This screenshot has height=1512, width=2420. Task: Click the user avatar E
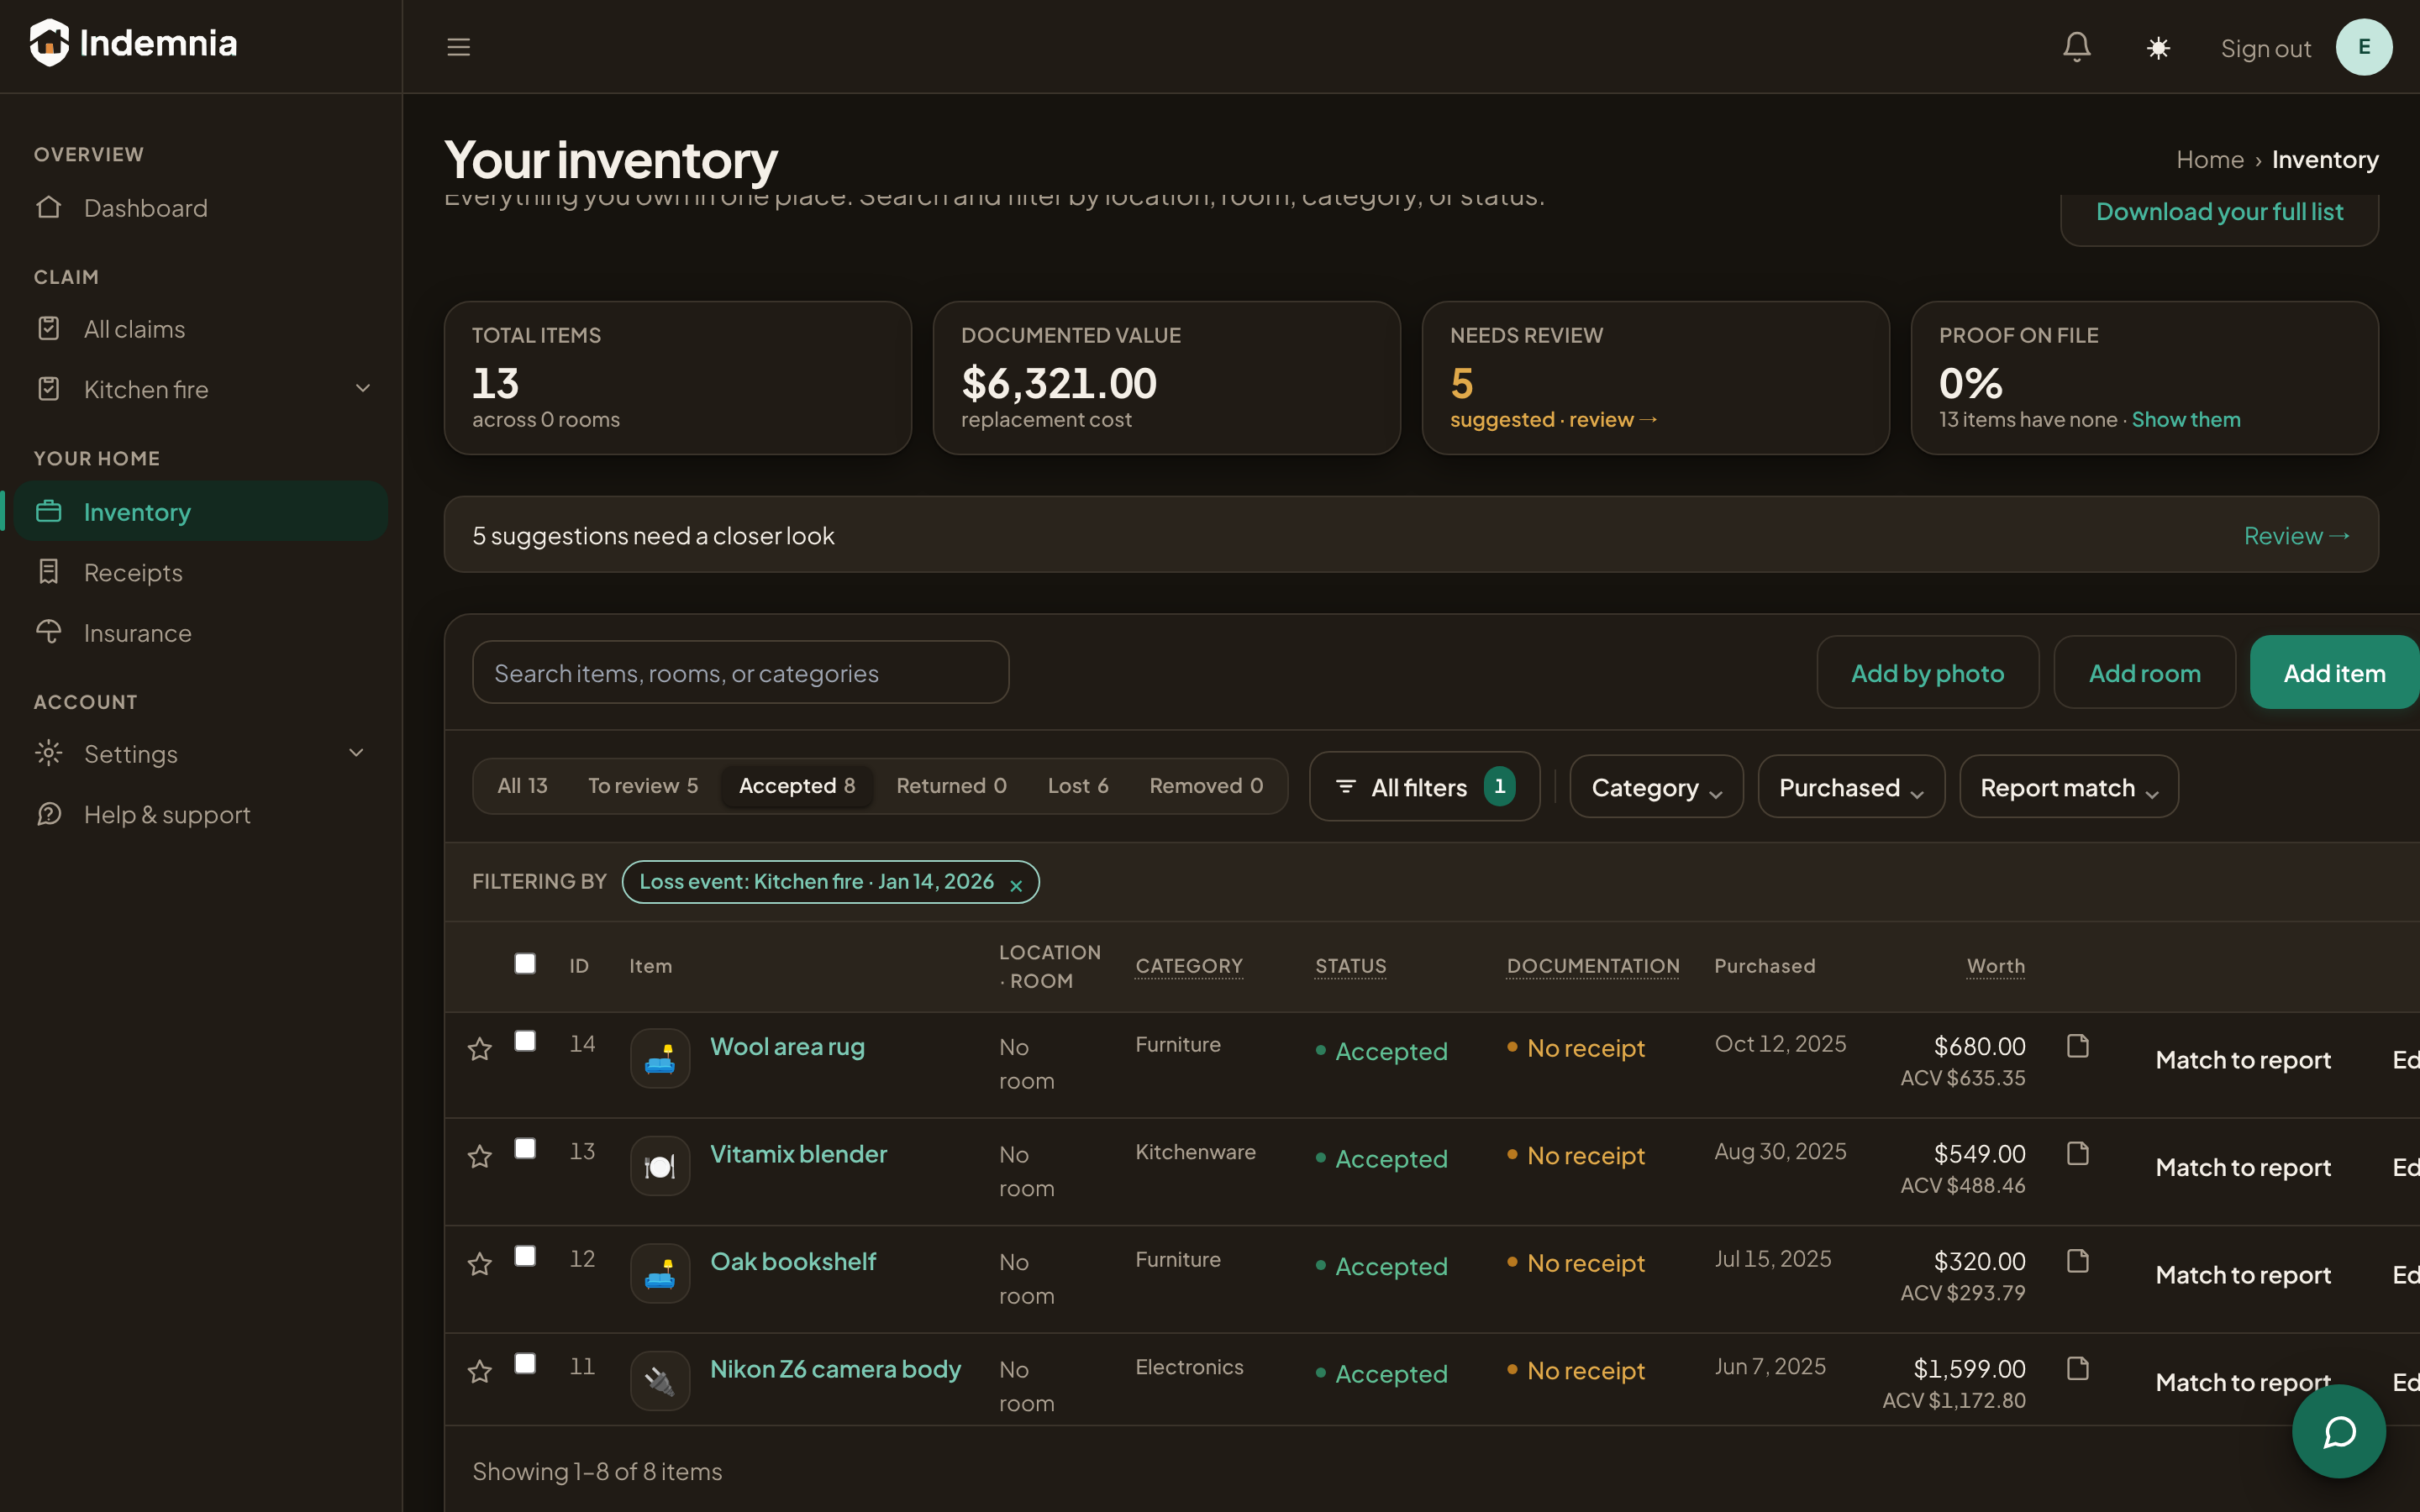(x=2363, y=47)
